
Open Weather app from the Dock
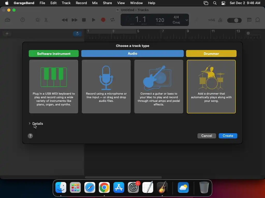[x=183, y=187]
